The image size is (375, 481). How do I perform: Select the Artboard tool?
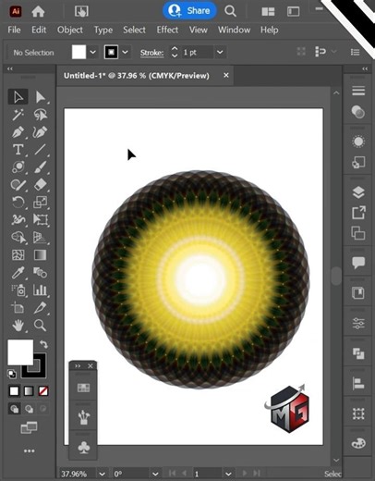(x=18, y=308)
